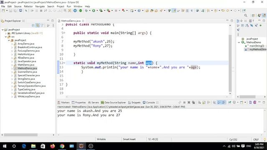The height and width of the screenshot is (150, 267).
Task: Expand JRE System Library node
Action: coord(6,33)
